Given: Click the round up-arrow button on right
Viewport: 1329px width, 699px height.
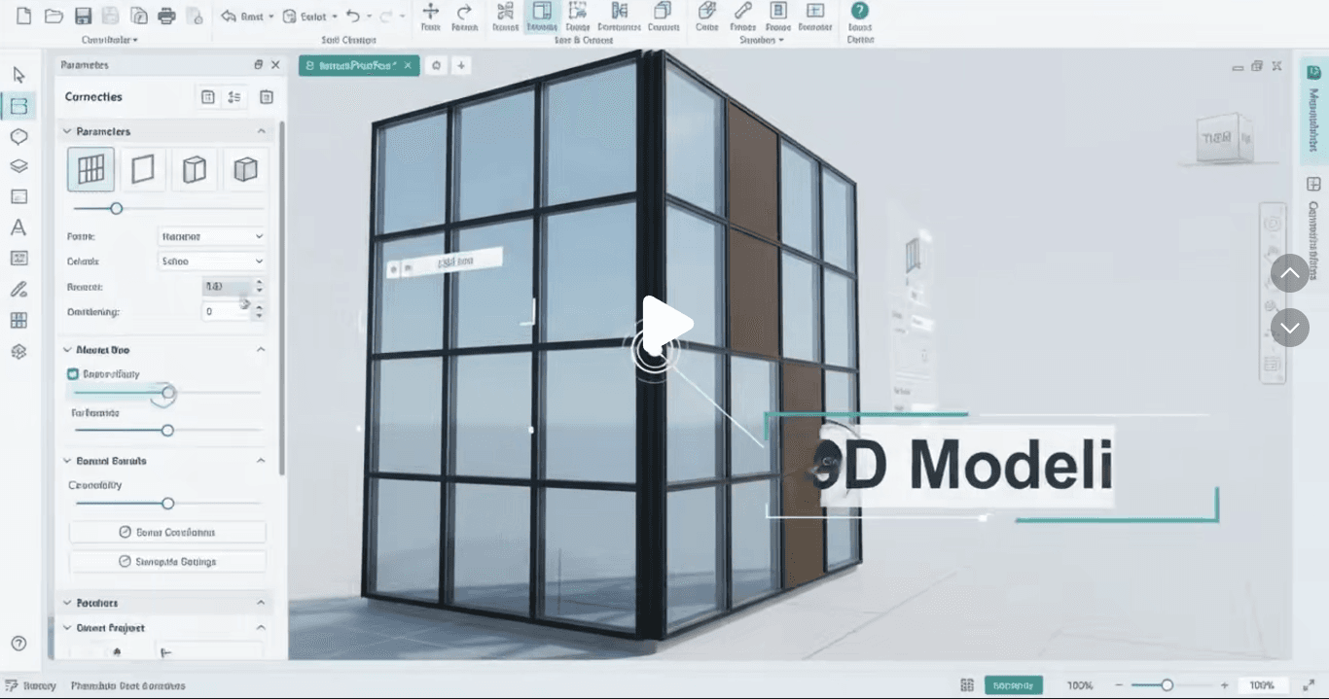Looking at the screenshot, I should [1290, 273].
